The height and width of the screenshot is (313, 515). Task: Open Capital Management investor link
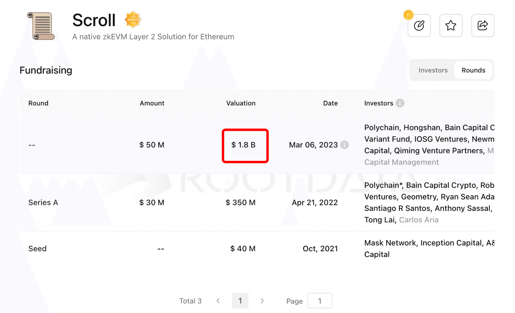click(x=401, y=162)
